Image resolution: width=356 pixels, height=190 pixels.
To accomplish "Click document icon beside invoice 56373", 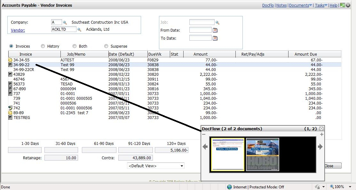I will [10, 84].
